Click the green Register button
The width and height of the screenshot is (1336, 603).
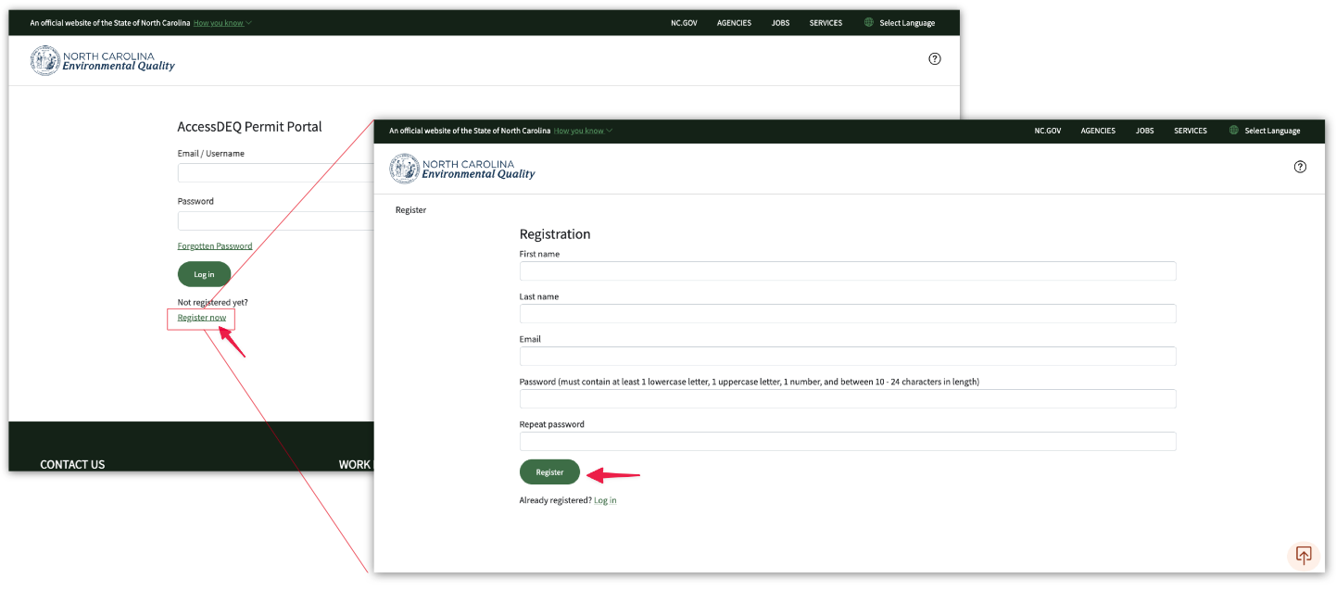(x=549, y=471)
